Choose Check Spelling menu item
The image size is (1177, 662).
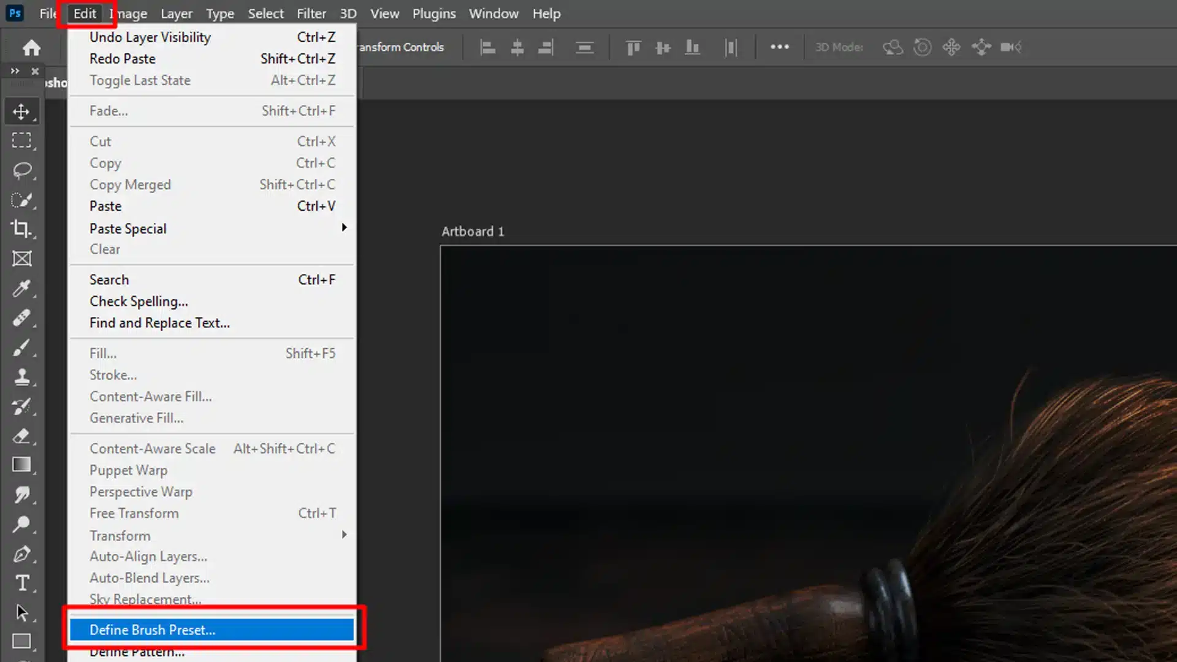coord(212,301)
